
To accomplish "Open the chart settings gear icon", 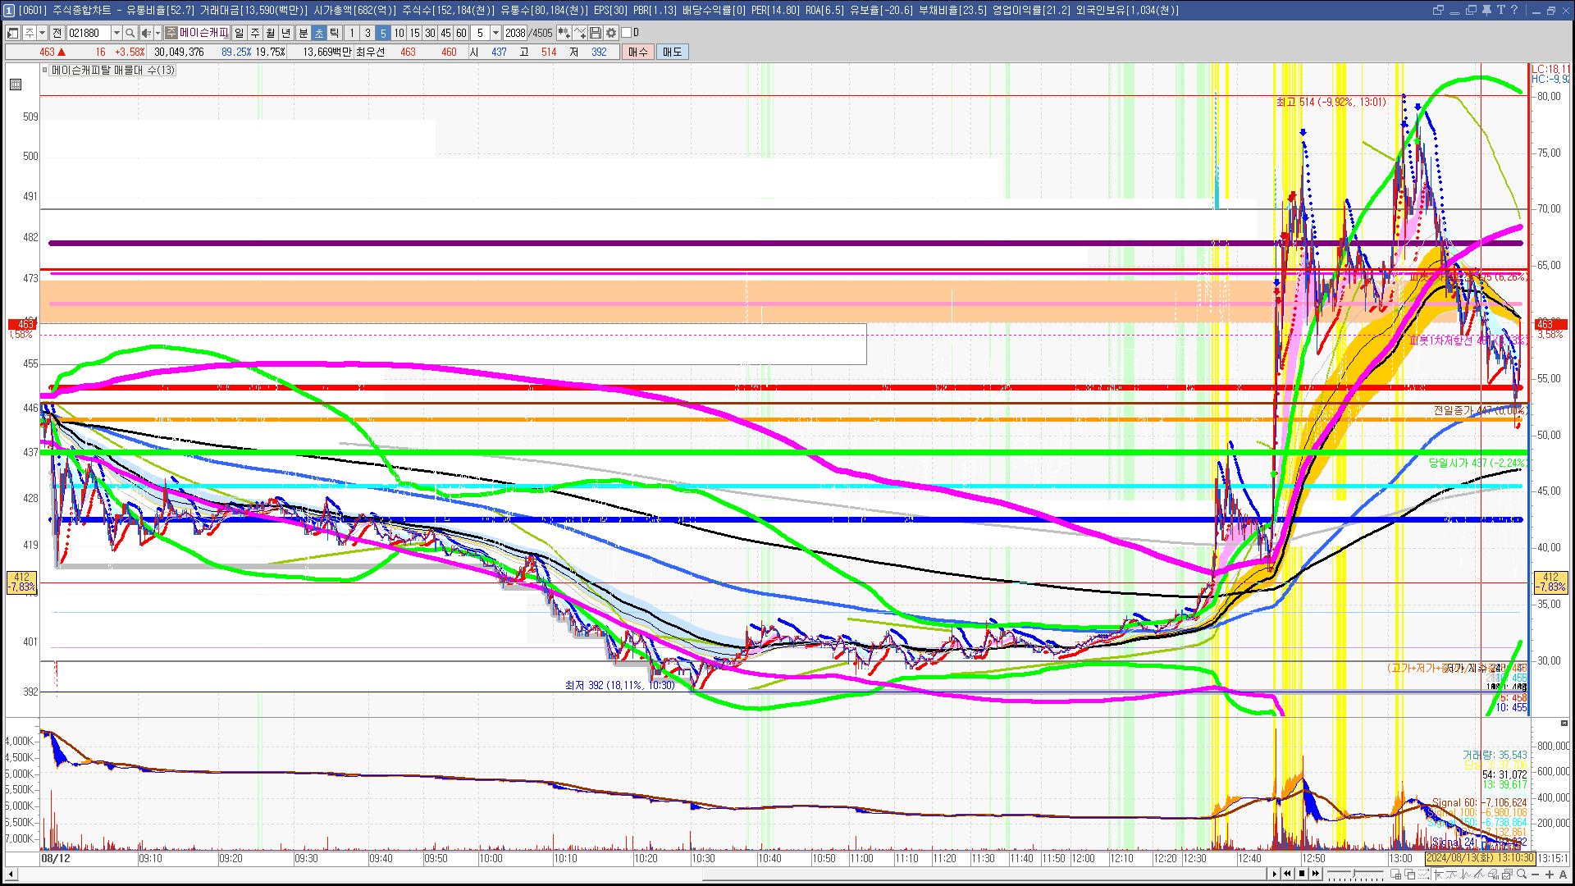I will coord(611,33).
